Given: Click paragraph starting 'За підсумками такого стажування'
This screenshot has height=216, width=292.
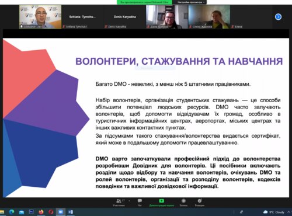Looking at the screenshot, I should [188, 139].
